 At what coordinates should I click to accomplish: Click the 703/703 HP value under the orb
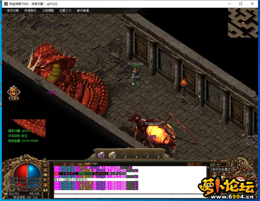13,193
